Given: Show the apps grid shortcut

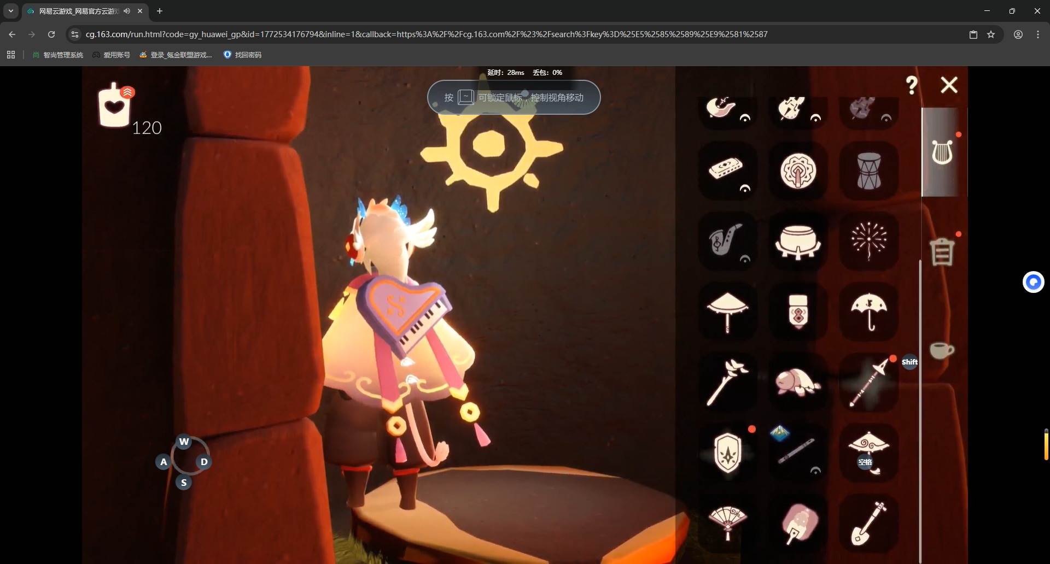Looking at the screenshot, I should click(11, 55).
